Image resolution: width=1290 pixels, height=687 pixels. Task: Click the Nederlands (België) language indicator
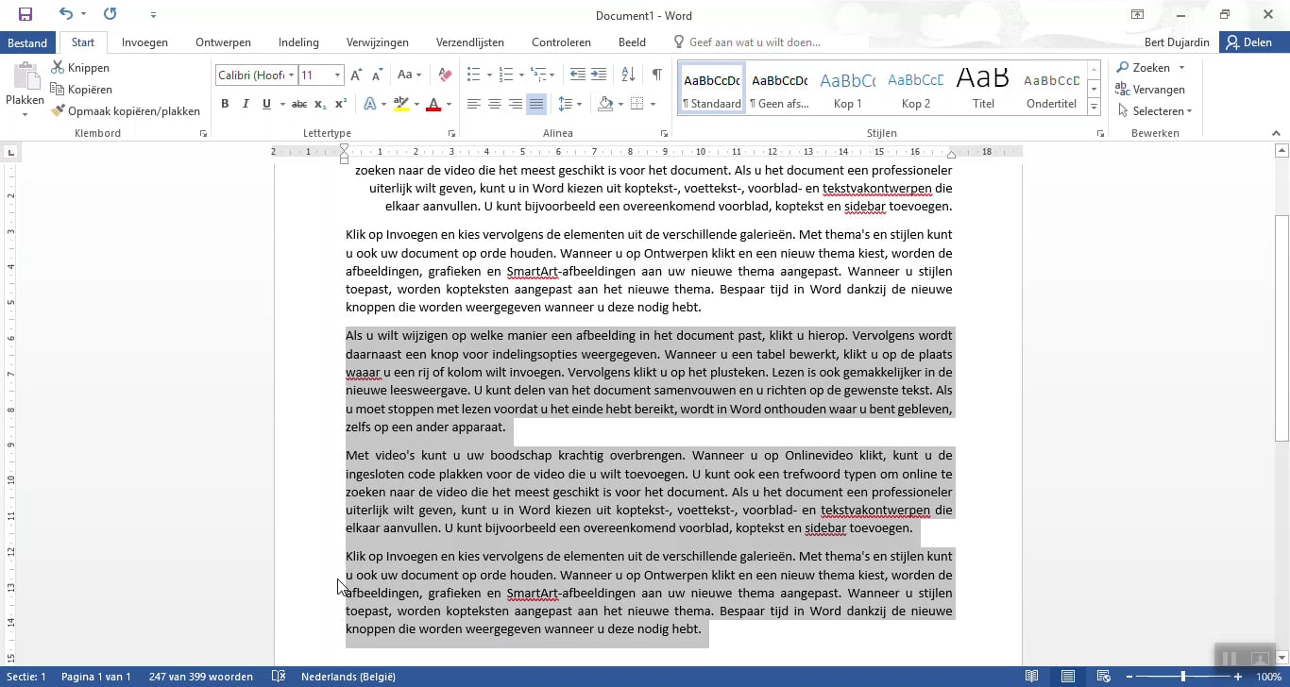348,677
